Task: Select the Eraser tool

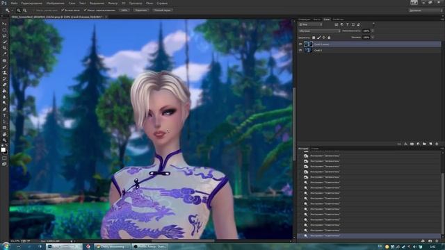Action: coord(4,85)
